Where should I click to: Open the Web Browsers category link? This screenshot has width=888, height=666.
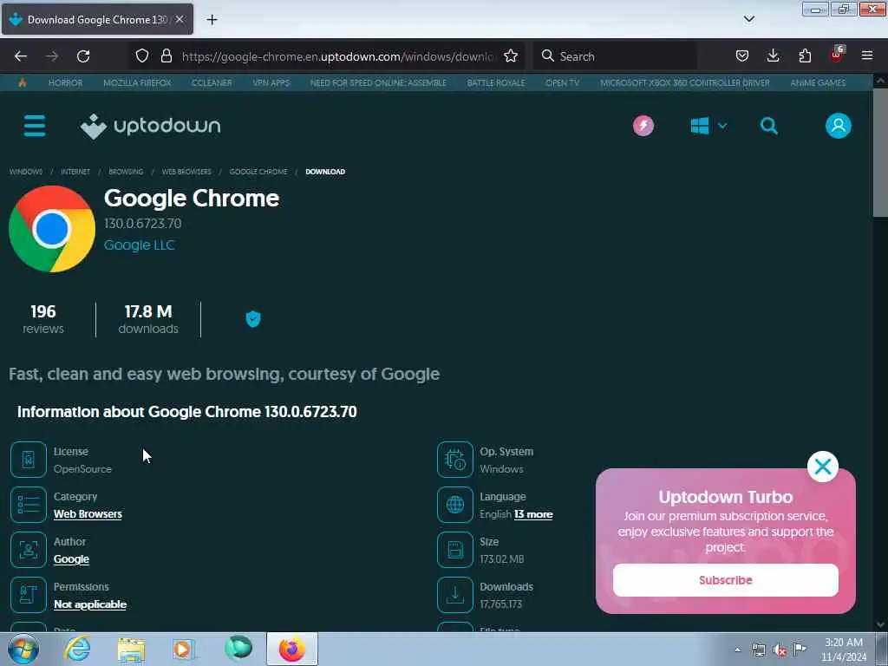(88, 513)
